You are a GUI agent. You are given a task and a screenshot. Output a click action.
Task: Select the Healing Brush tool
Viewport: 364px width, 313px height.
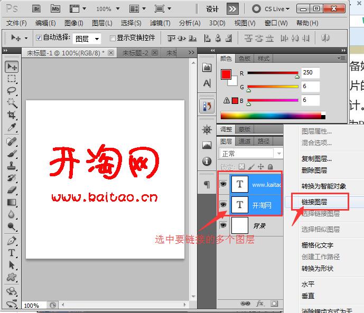coord(12,141)
